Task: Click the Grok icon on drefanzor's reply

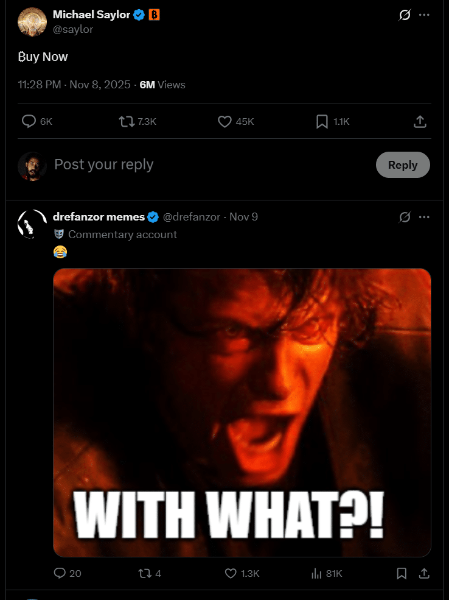Action: pyautogui.click(x=405, y=217)
